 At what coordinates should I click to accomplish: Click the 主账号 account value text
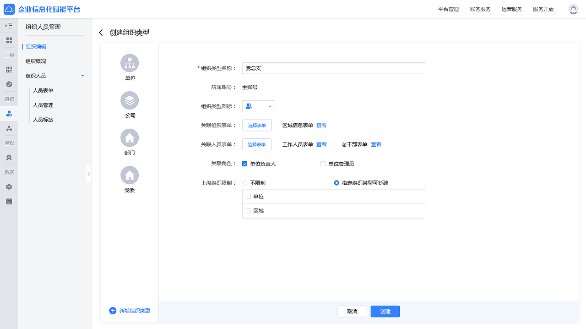[x=250, y=87]
